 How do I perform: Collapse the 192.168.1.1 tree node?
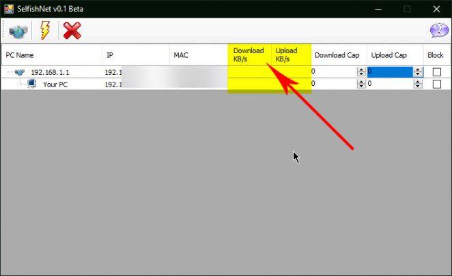8,72
